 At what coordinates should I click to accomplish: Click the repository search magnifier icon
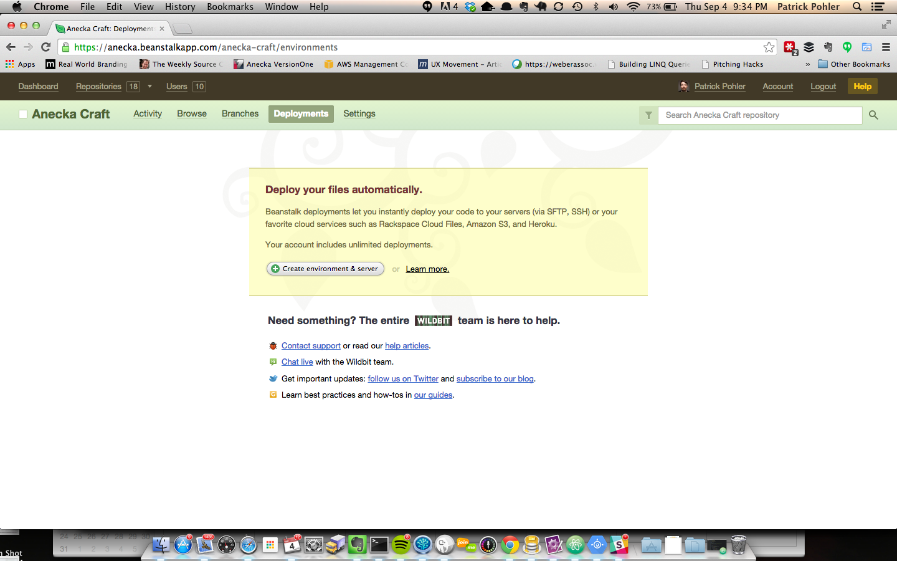pos(873,115)
